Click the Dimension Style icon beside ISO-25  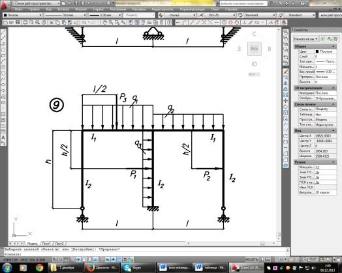200,15
